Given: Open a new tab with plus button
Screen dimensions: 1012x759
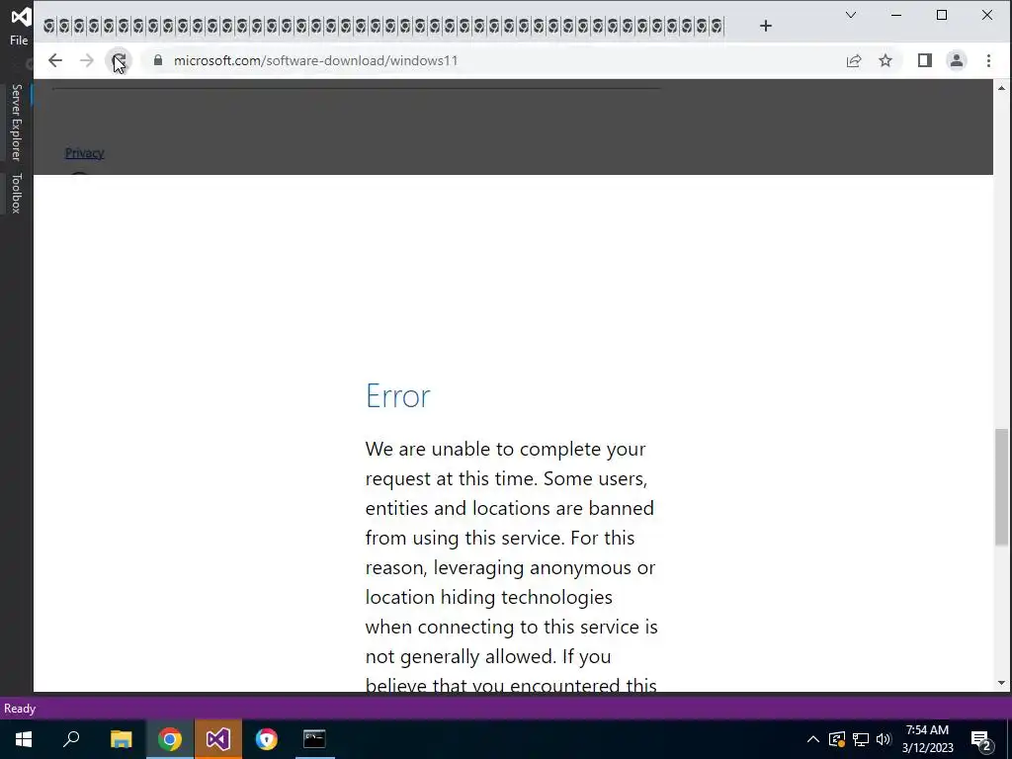Looking at the screenshot, I should pos(766,26).
